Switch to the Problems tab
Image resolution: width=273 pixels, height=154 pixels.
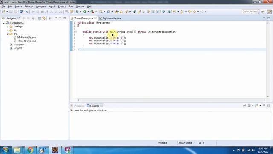tap(79, 106)
